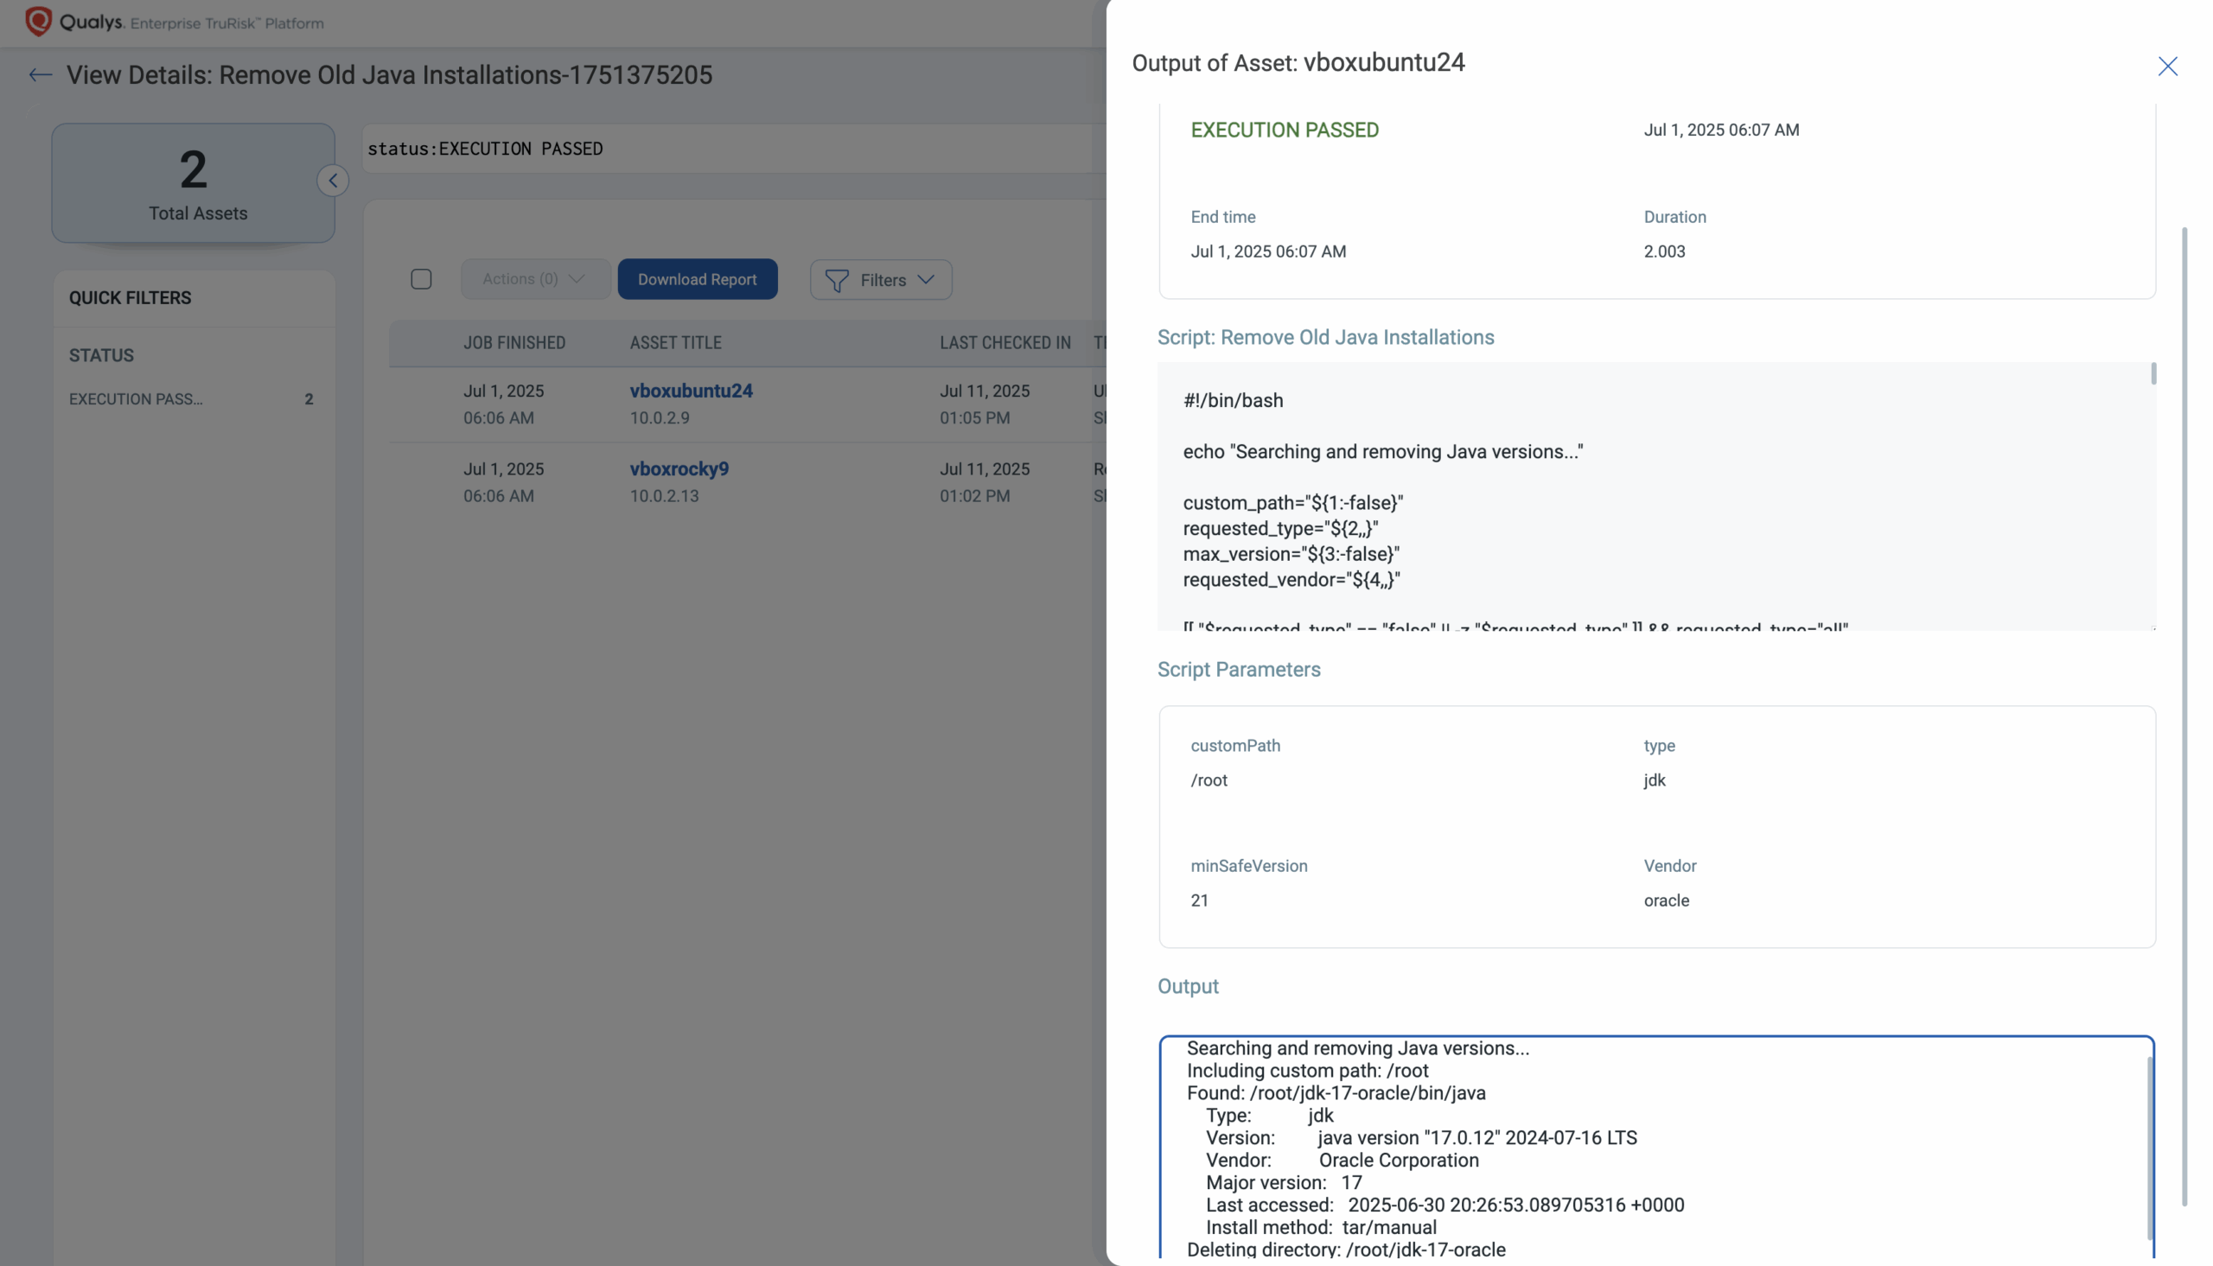
Task: Sort by LAST CHECKED IN column header
Action: pyautogui.click(x=1005, y=342)
